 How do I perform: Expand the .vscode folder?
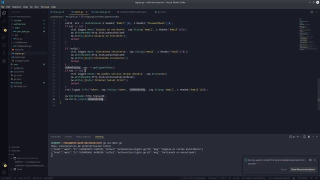point(17,20)
